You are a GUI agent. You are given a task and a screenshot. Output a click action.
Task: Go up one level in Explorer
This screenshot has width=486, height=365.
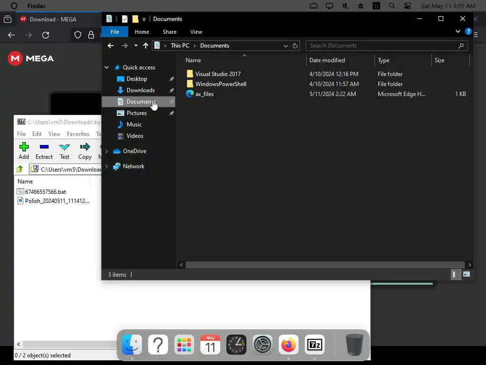(146, 46)
